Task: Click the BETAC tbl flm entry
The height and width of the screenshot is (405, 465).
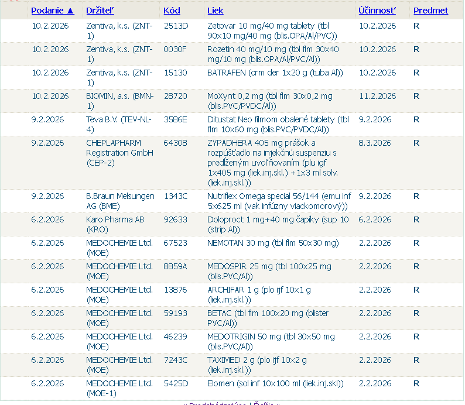Action: tap(268, 318)
